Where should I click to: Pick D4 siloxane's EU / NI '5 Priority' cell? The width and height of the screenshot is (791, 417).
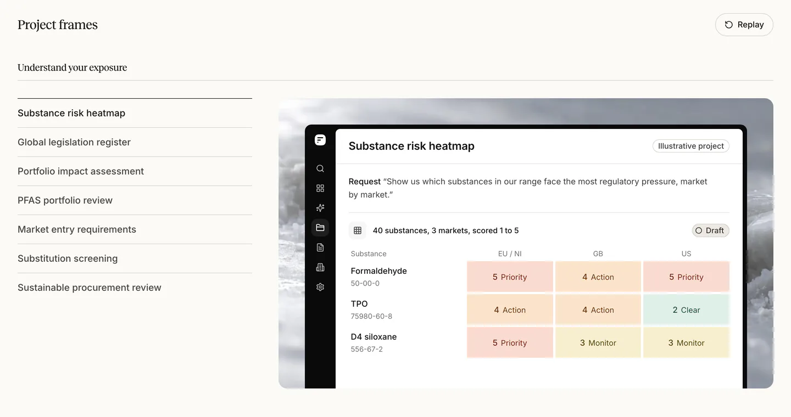coord(510,342)
